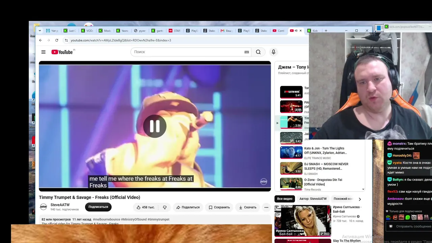Play the I Love Electro House playlist video
Screen dimensions: 432x243
tap(291, 92)
